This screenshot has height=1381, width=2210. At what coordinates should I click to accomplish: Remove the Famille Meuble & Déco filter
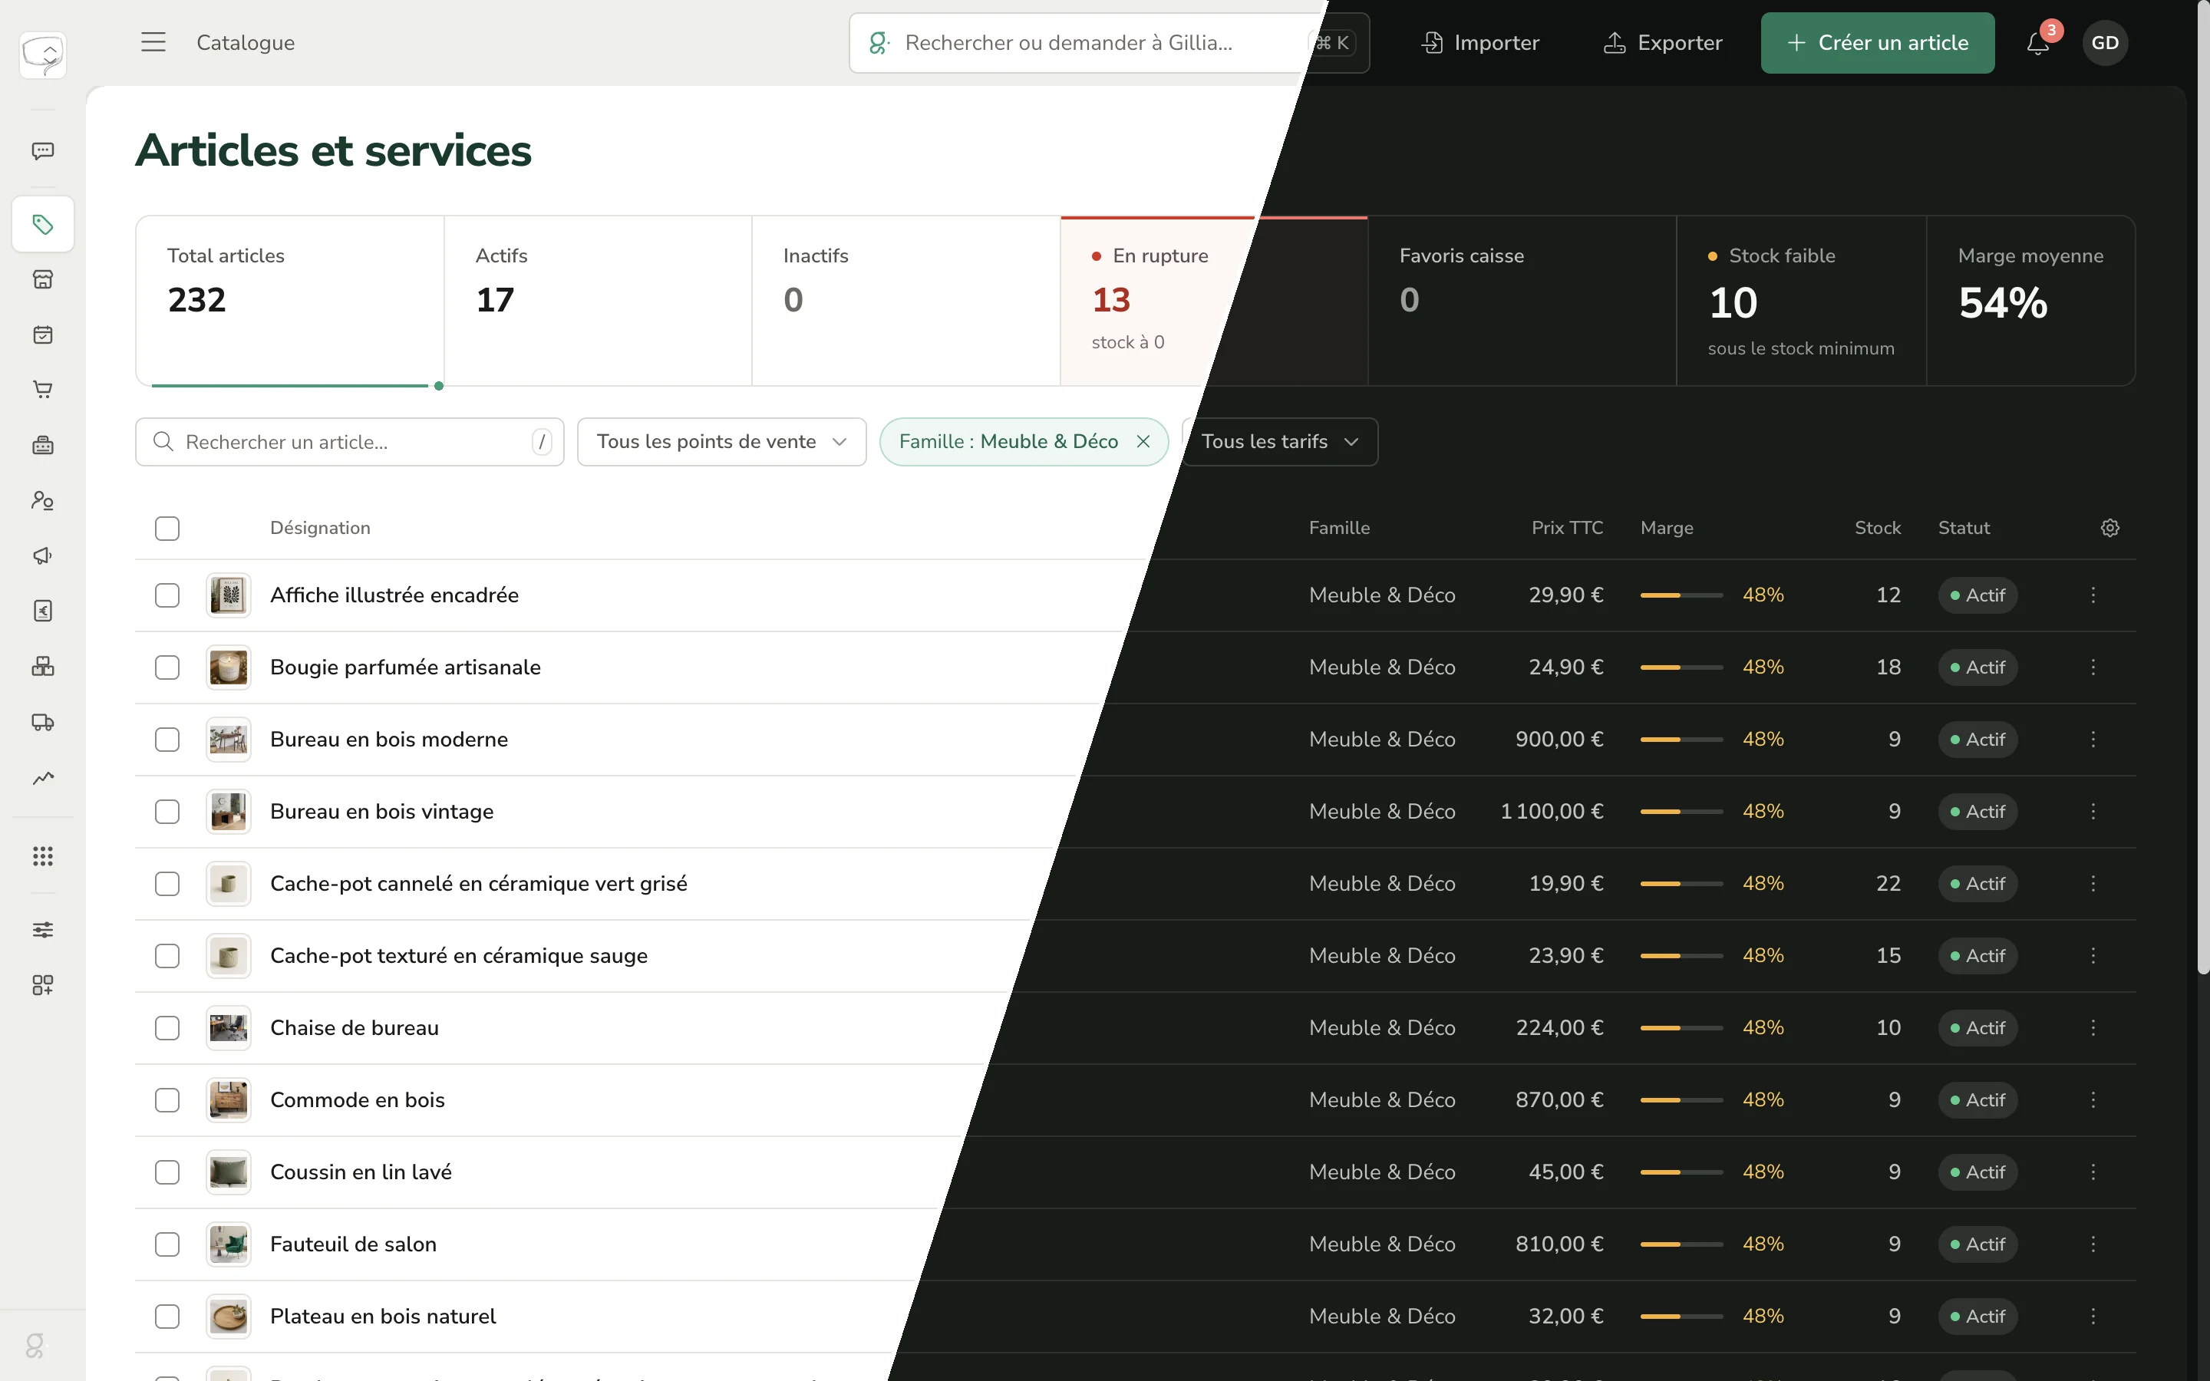[1143, 442]
